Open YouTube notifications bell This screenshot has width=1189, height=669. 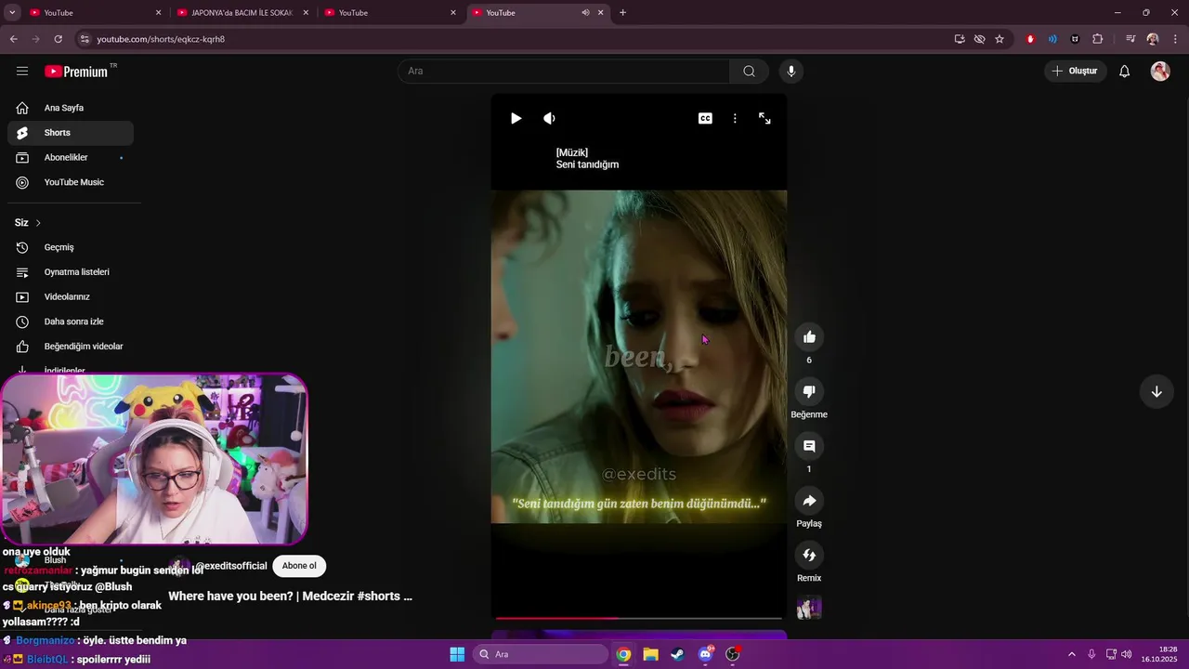(x=1124, y=72)
